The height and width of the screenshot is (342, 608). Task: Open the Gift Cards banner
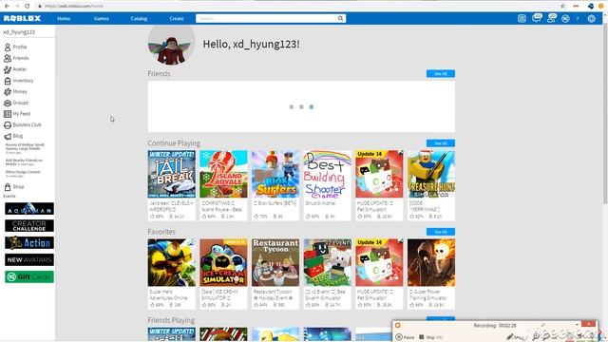click(29, 276)
